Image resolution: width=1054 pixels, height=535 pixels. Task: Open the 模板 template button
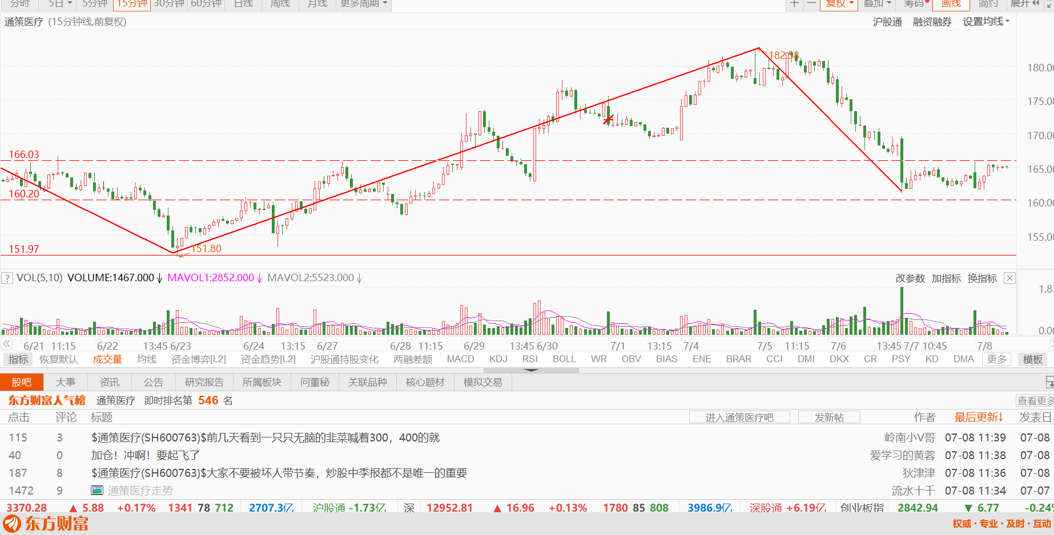(1033, 359)
